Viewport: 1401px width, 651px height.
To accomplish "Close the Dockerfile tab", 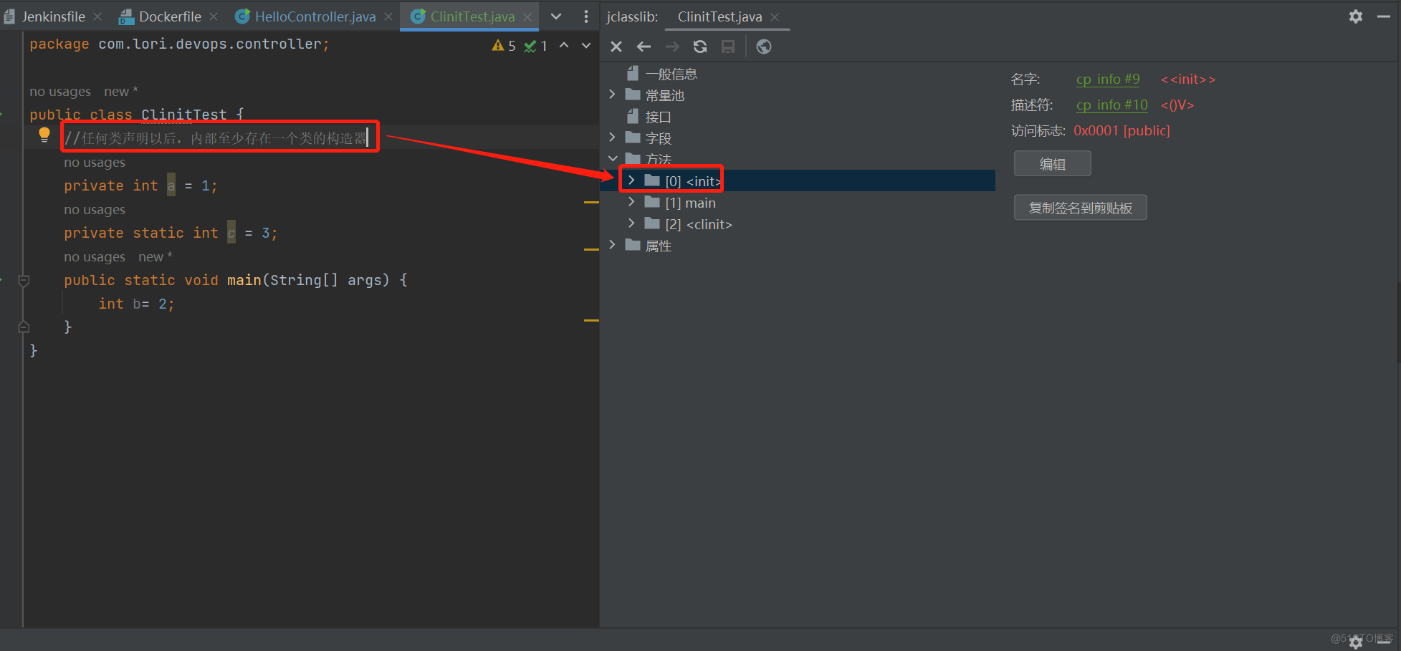I will tap(214, 16).
